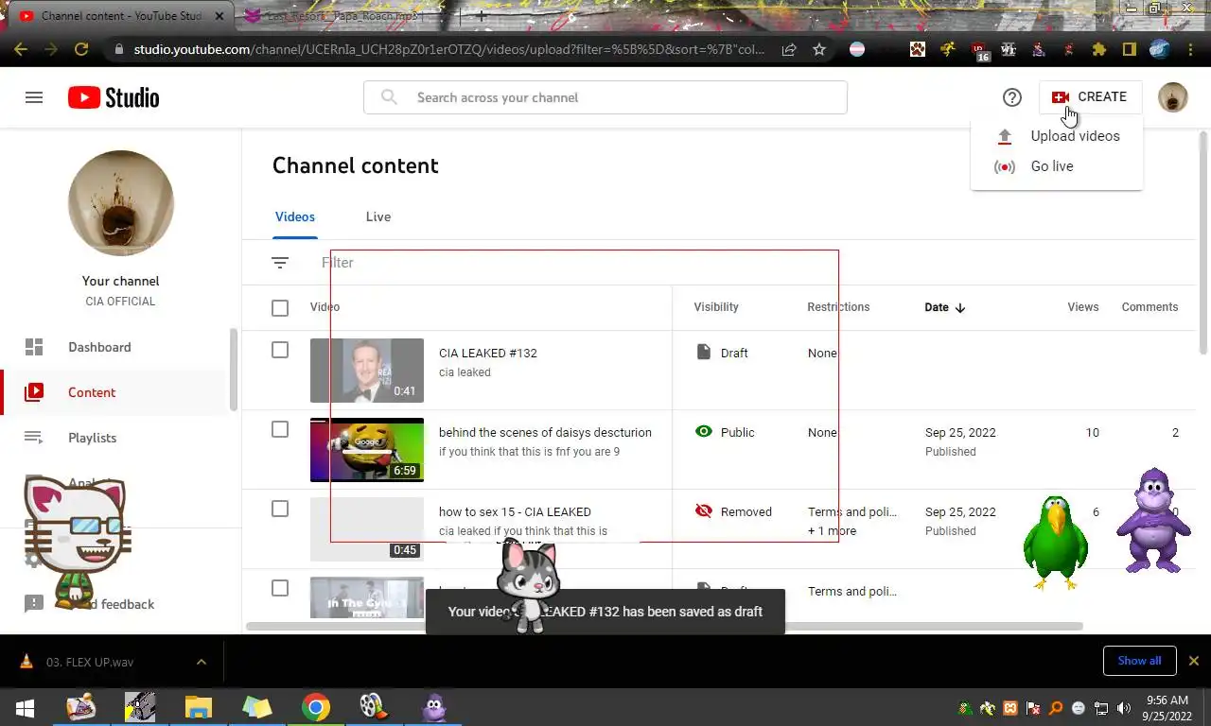1211x726 pixels.
Task: Click the Views column header
Action: (x=1083, y=307)
